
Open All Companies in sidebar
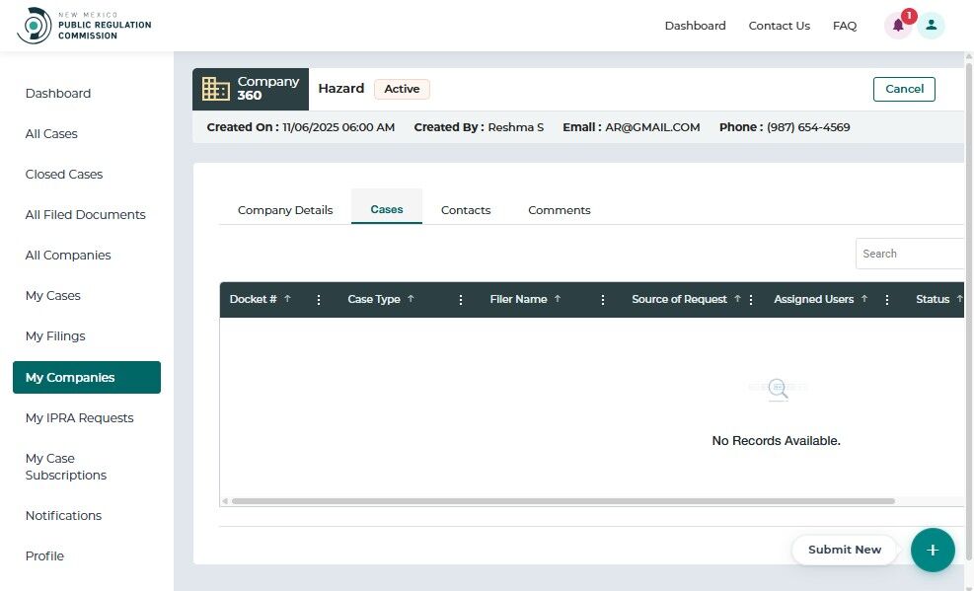(x=68, y=256)
